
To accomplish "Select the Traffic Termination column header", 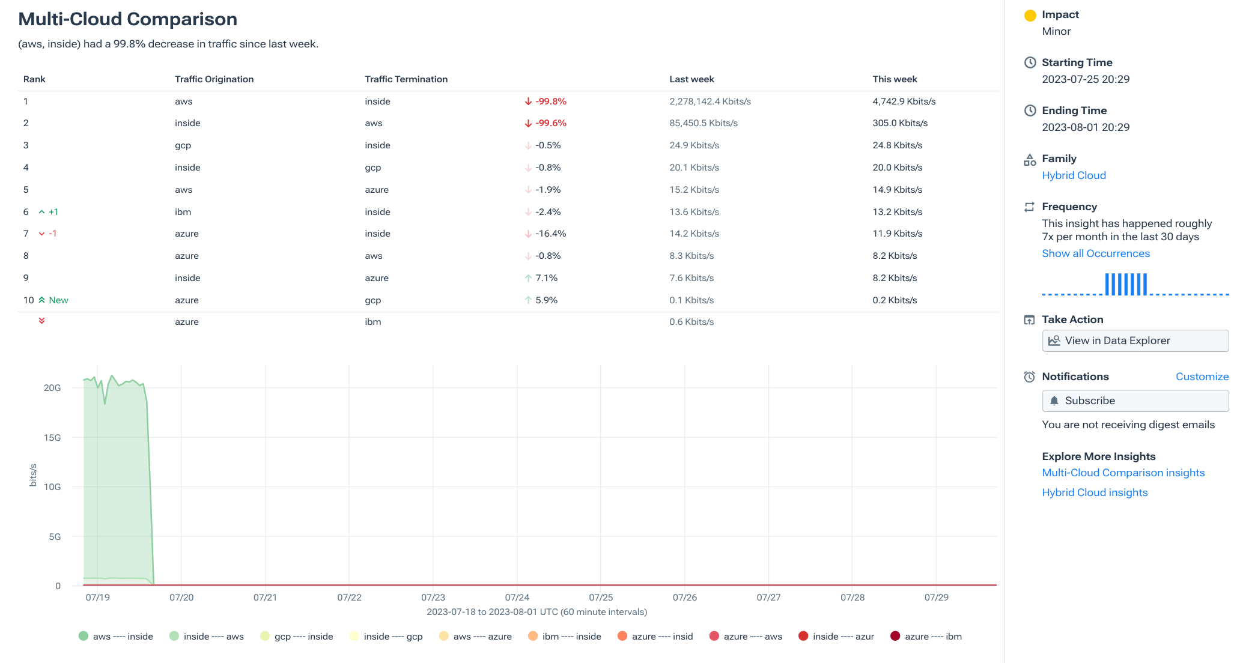I will 406,79.
